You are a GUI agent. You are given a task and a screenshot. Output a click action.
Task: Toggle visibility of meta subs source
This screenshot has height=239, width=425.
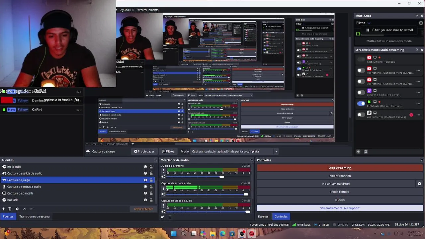pyautogui.click(x=145, y=167)
